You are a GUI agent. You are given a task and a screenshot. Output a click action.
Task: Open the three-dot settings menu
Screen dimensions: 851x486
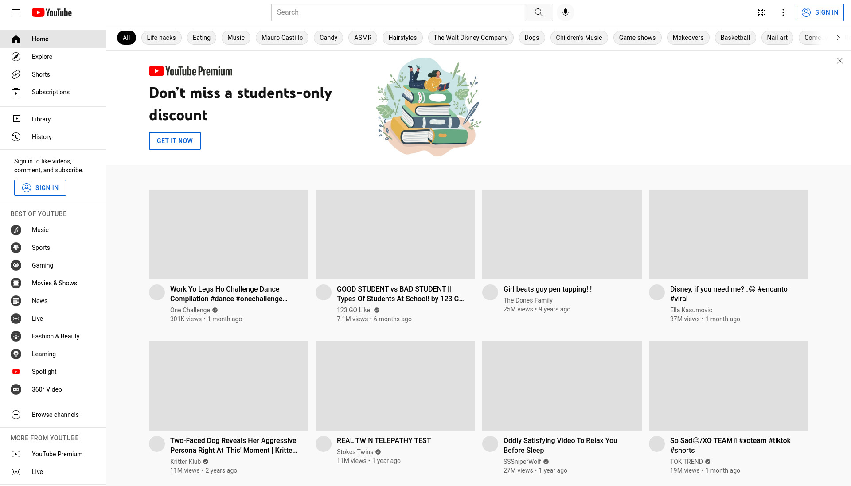783,12
